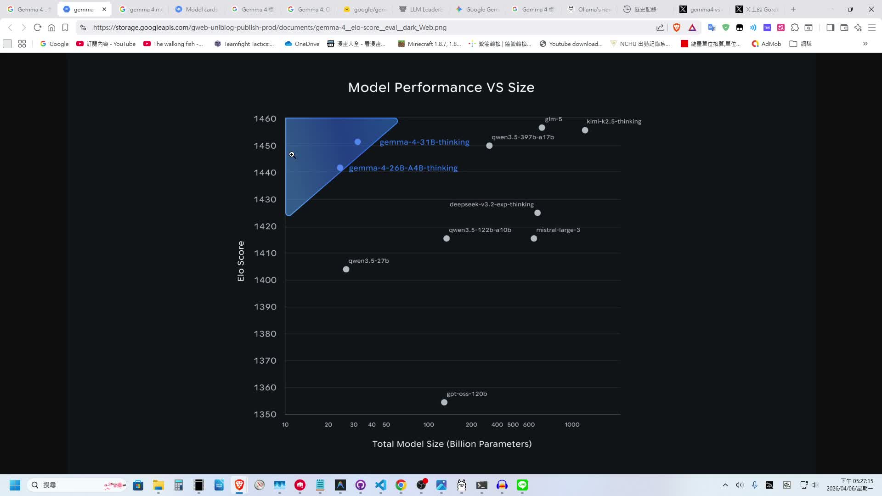Open the Brave Wallet icon
The width and height of the screenshot is (882, 496).
pyautogui.click(x=844, y=28)
